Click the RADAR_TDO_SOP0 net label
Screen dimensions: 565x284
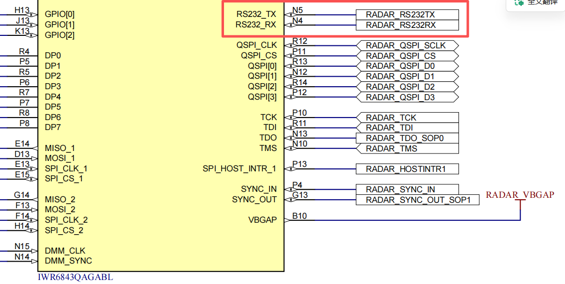407,138
